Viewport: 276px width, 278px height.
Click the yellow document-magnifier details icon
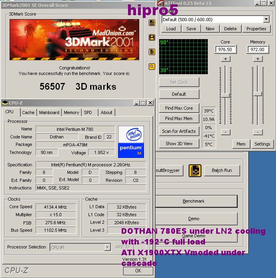pyautogui.click(x=152, y=52)
